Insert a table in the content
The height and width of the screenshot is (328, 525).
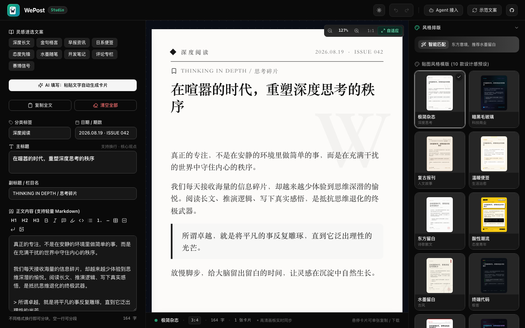(116, 220)
